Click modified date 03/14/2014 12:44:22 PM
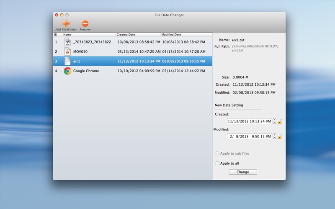This screenshot has width=335, height=209. (x=183, y=71)
